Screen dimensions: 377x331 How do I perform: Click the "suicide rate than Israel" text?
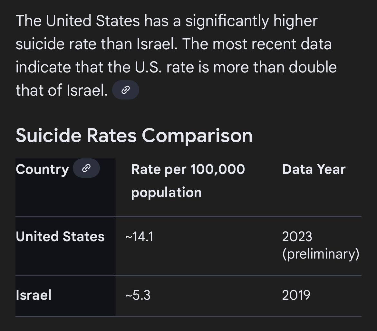tap(96, 44)
